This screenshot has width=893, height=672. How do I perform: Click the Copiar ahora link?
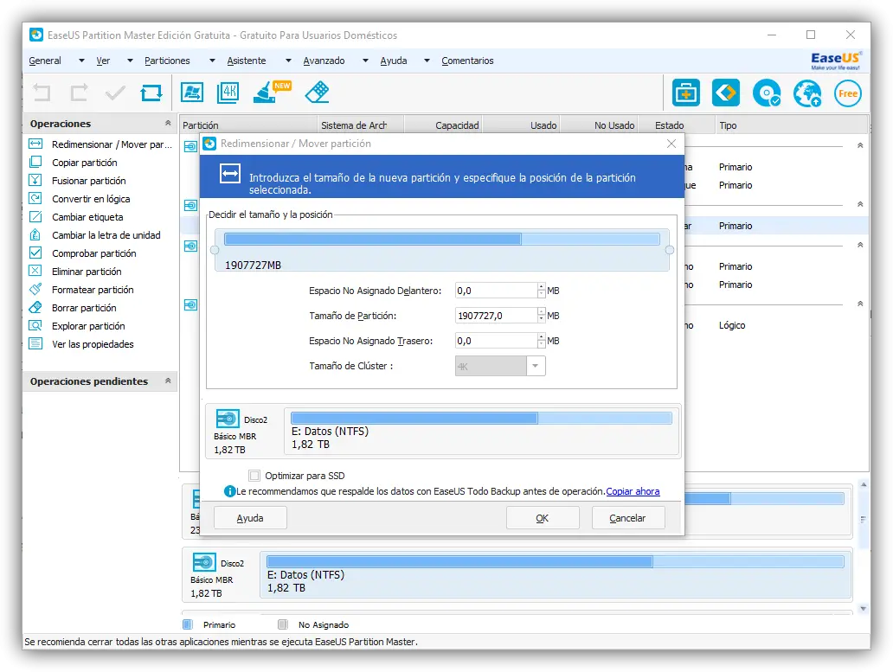[633, 491]
